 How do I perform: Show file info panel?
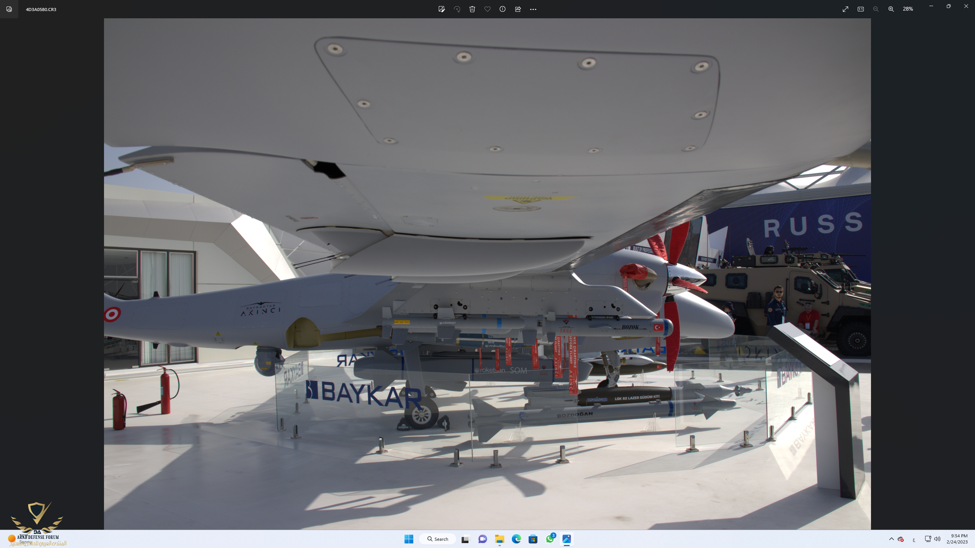[x=503, y=9]
